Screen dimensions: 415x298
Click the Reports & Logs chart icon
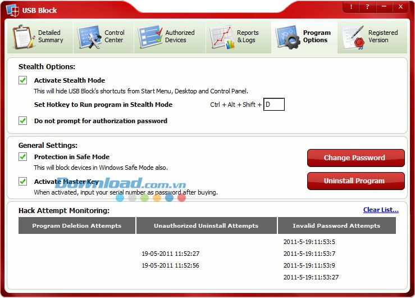point(222,37)
